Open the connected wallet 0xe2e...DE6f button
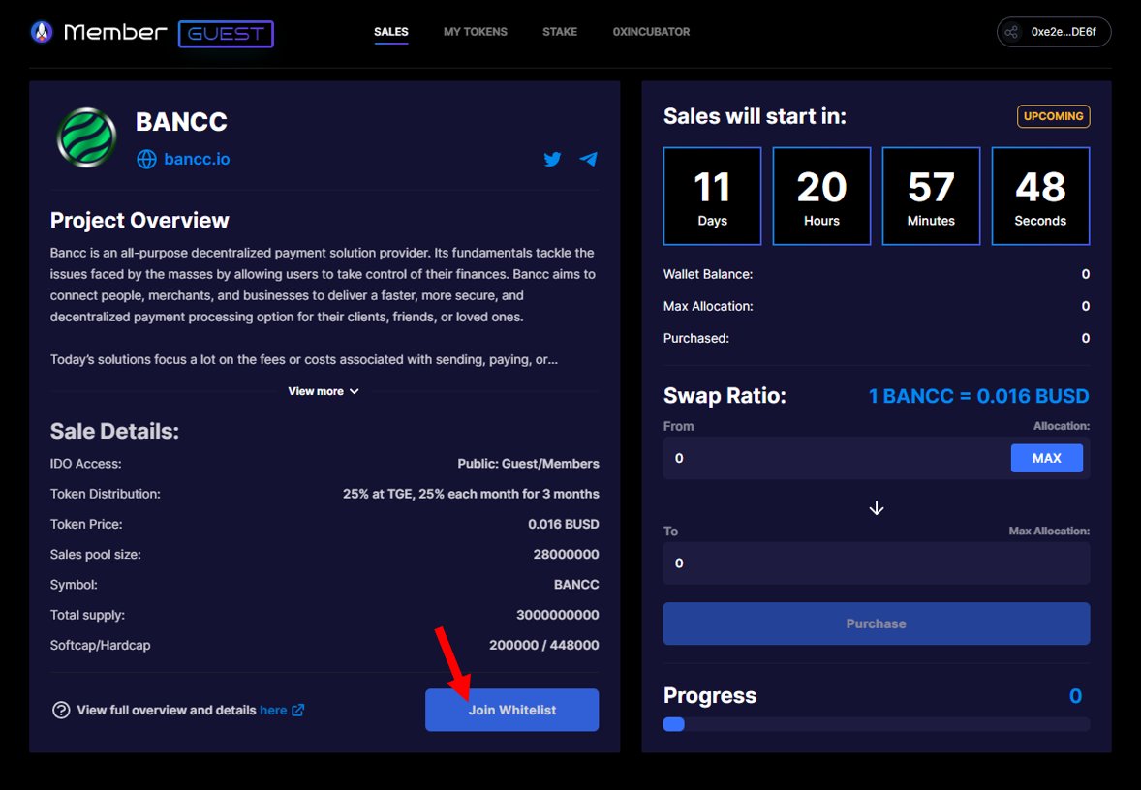Screen dimensions: 1141x790 click(x=1054, y=32)
